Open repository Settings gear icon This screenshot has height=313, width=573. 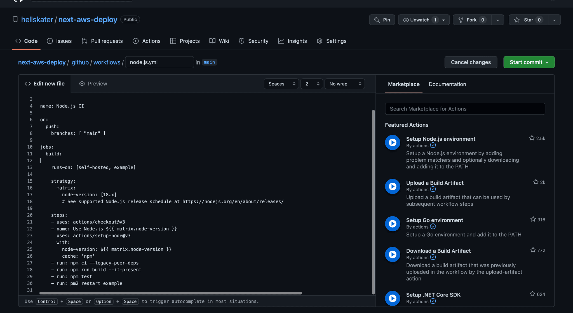tap(320, 41)
